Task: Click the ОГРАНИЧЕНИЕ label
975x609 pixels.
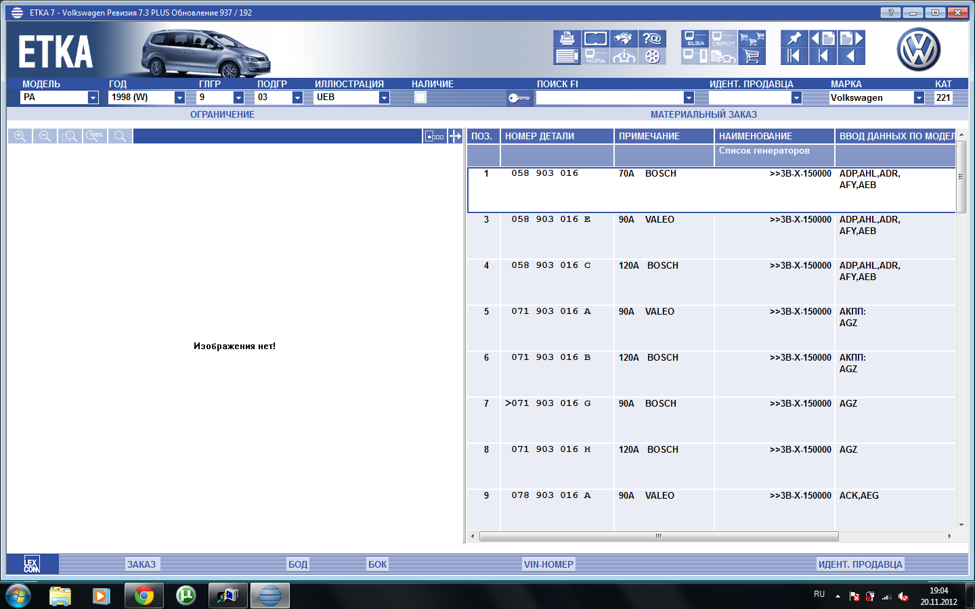Action: point(222,114)
